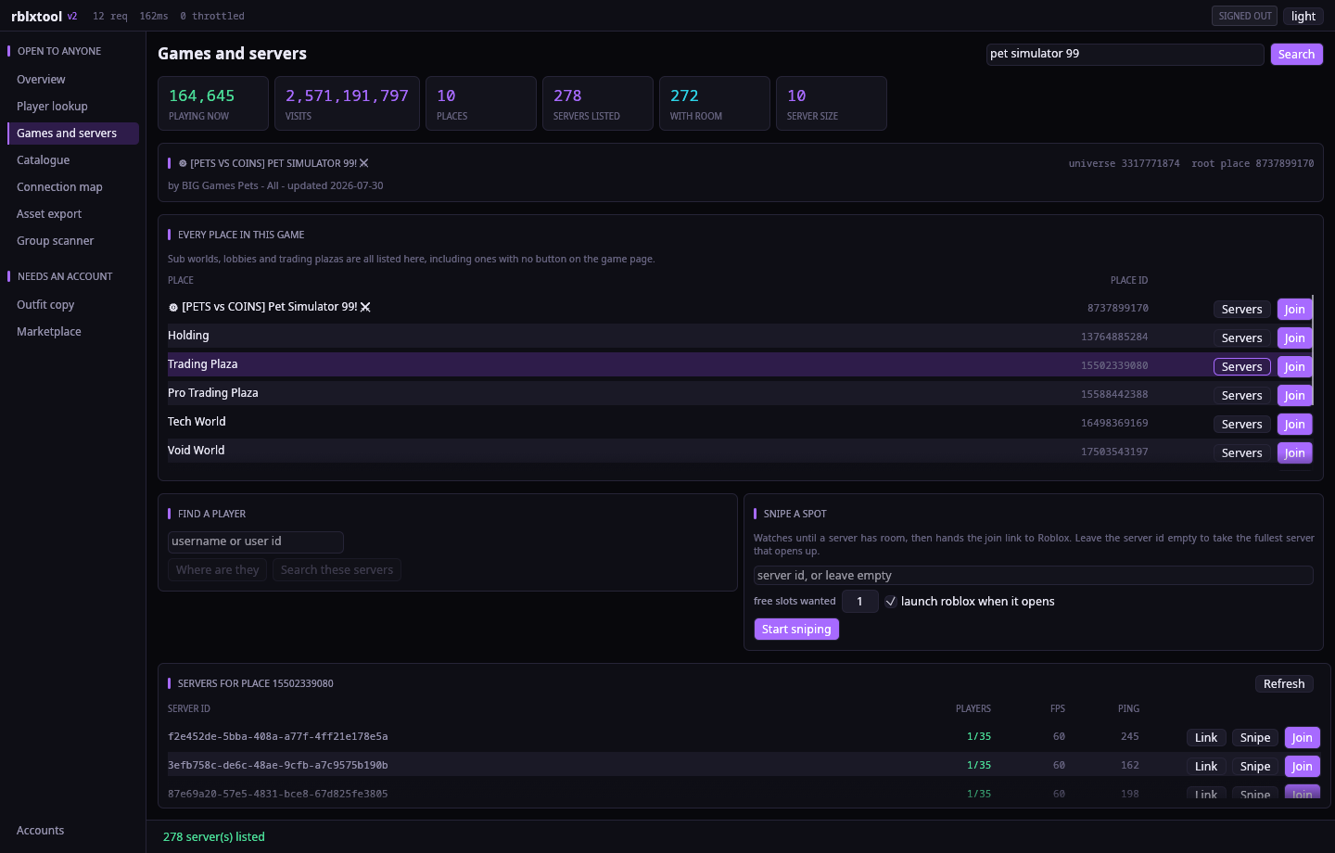Join the Pet Simulator 99 root place
The image size is (1335, 853).
coord(1294,310)
